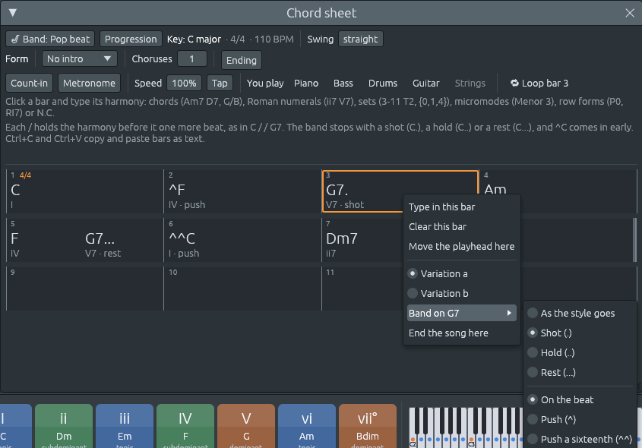Select bar 1 containing chord C
This screenshot has height=448, width=642.
85,191
